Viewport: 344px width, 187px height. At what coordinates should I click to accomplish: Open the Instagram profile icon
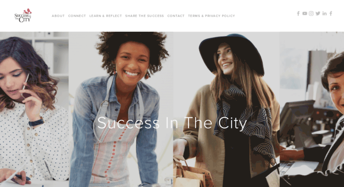click(311, 14)
